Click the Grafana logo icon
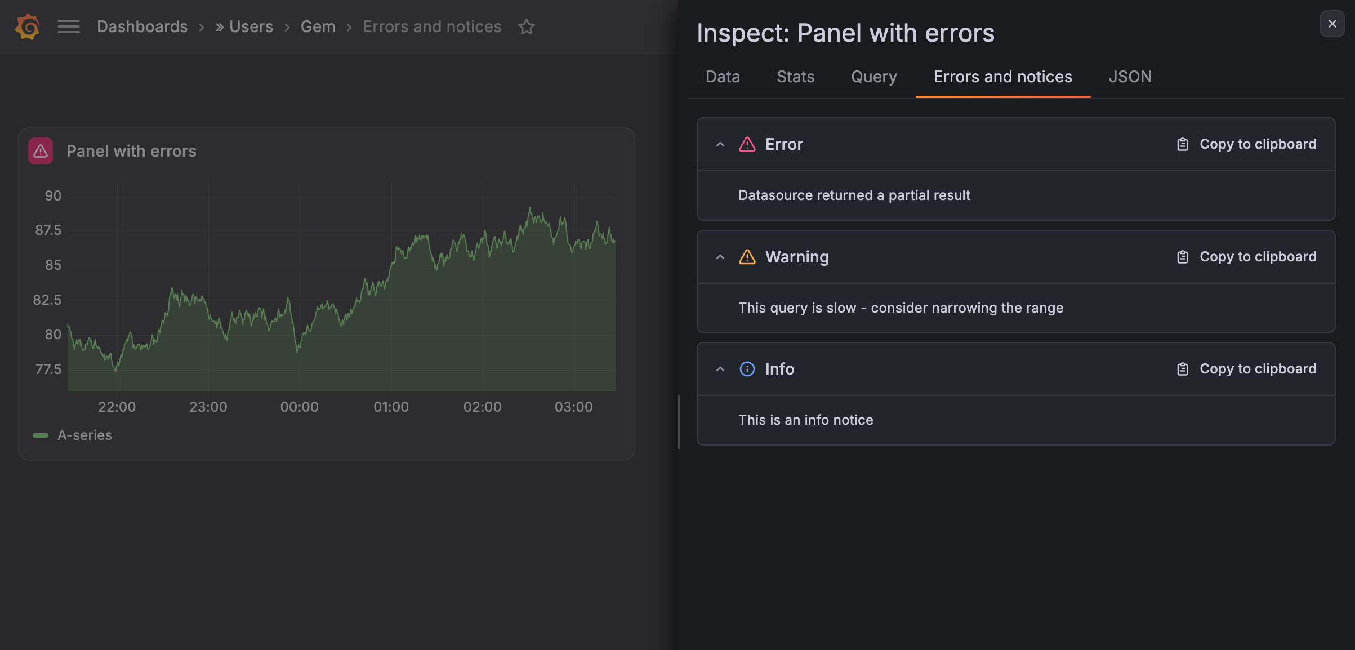The height and width of the screenshot is (650, 1355). (28, 26)
